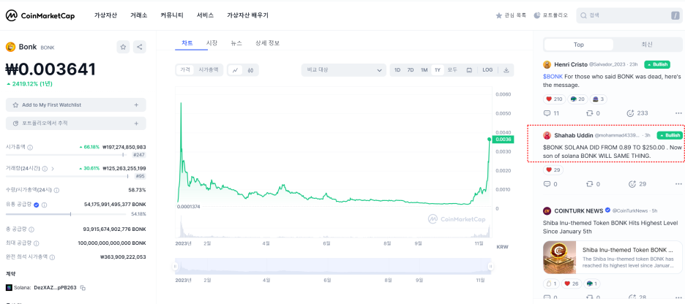Open the 뉴스 tab
685x304 pixels.
tap(237, 43)
